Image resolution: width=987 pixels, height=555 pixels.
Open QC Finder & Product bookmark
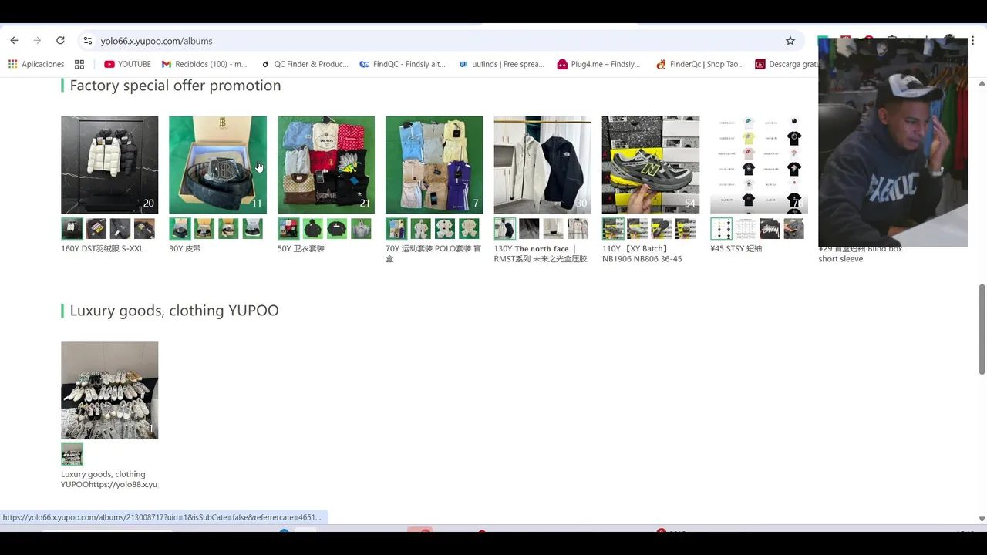coord(305,64)
